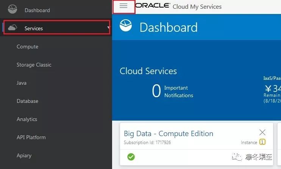Screen dimensions: 281x169
Task: Click the Services cloud icon
Action: 12,28
